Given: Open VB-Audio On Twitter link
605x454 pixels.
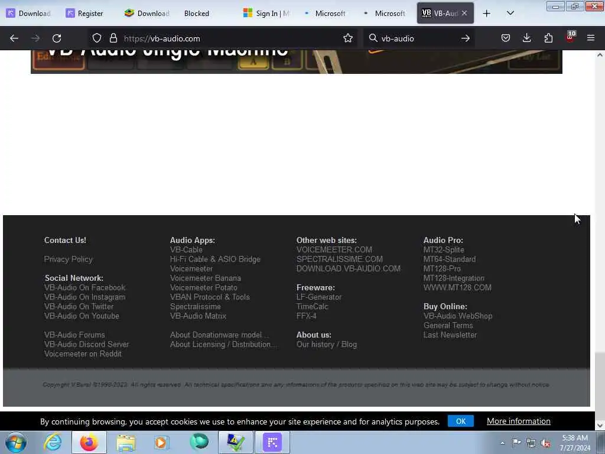Looking at the screenshot, I should coord(79,307).
